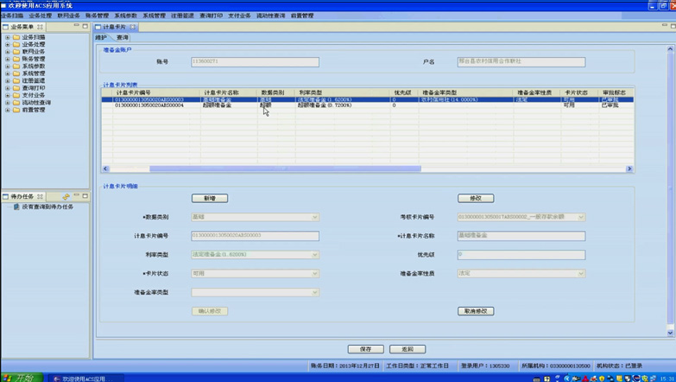Click the Windows Start button on taskbar
The height and width of the screenshot is (382, 676).
19,378
